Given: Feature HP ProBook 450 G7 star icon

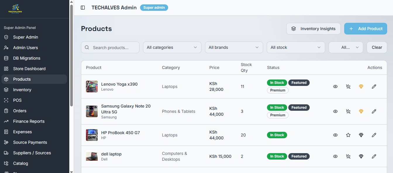Looking at the screenshot, I should (348, 135).
